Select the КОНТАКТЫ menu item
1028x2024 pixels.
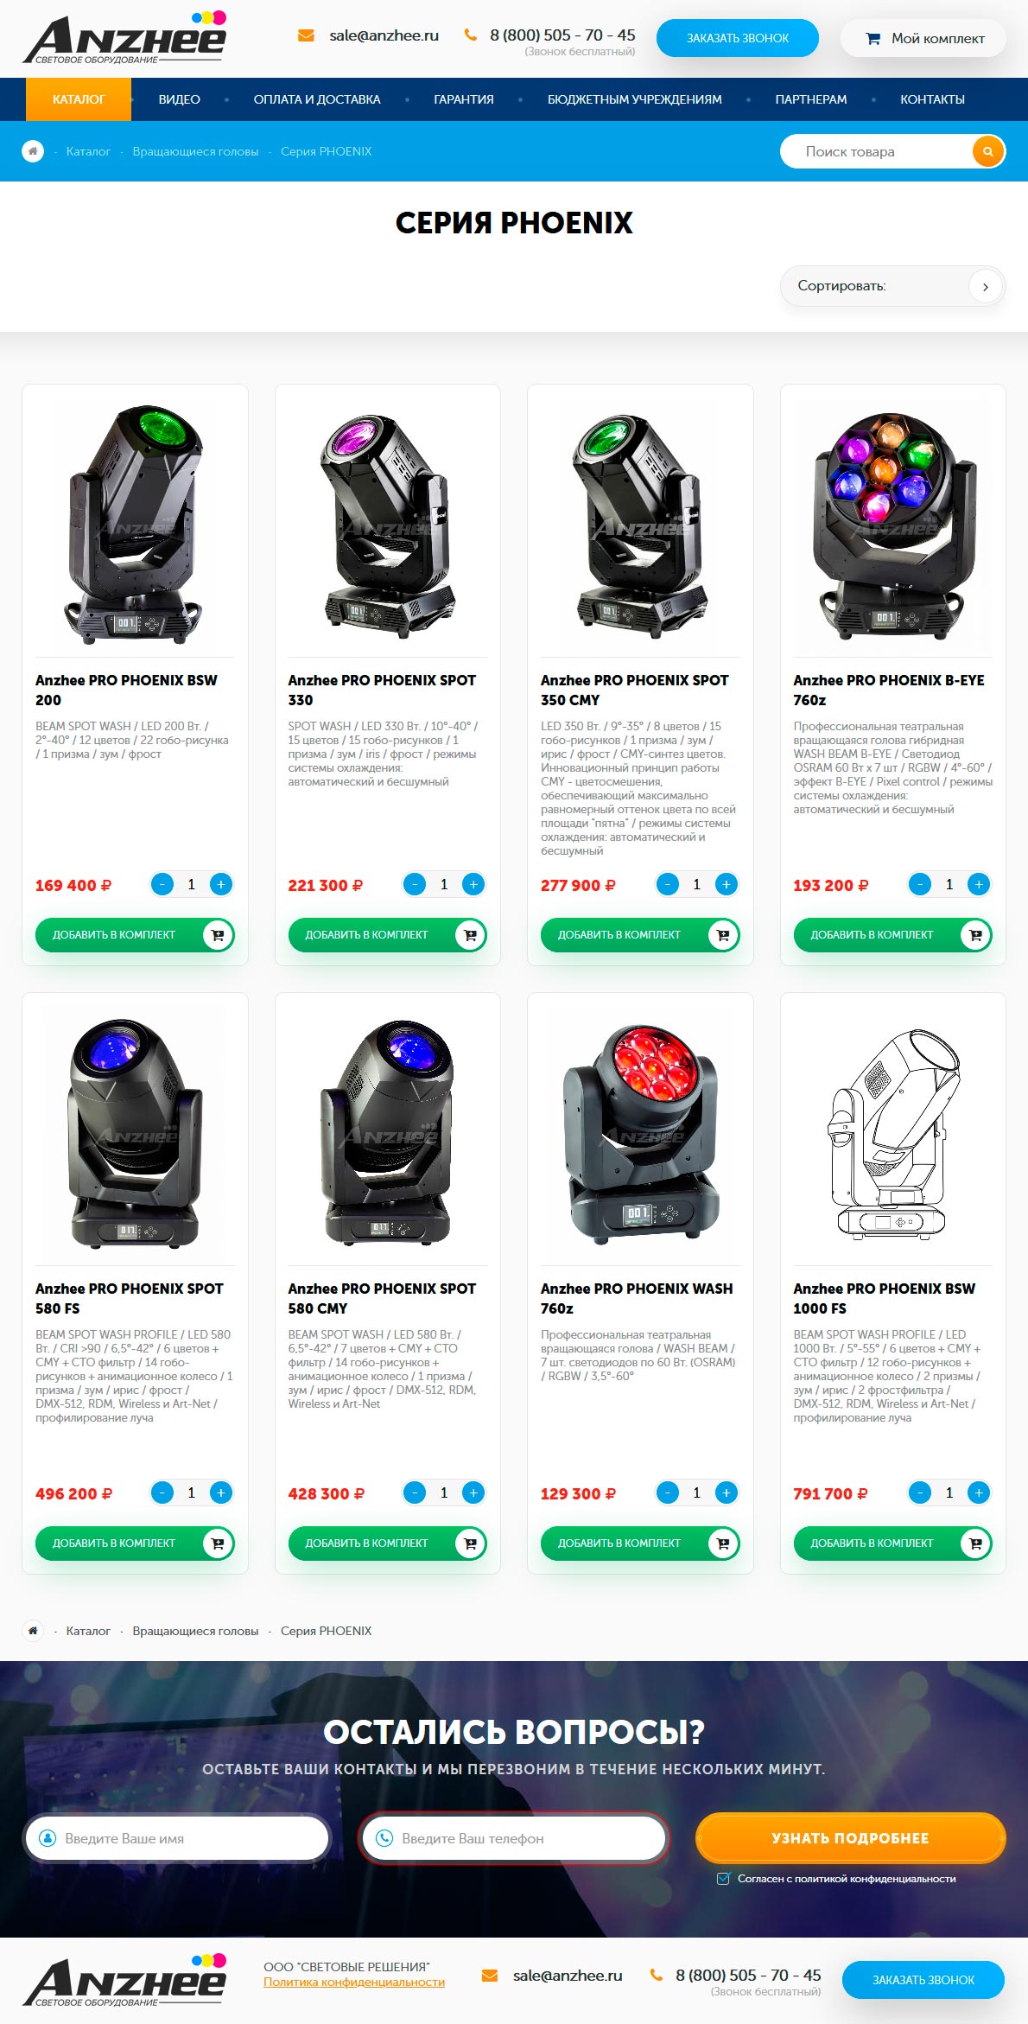932,99
